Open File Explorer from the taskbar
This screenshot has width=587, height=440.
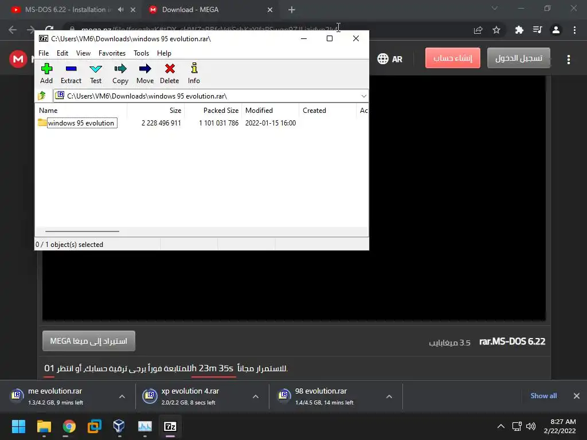(x=44, y=426)
